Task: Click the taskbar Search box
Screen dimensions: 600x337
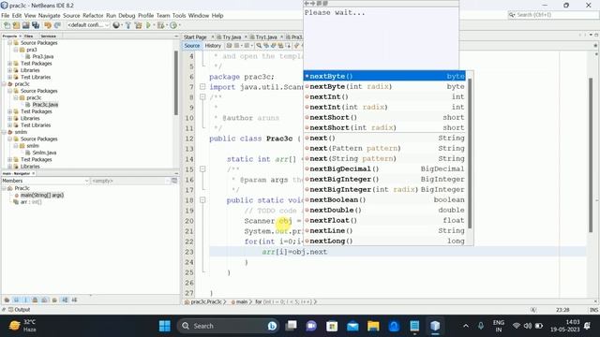Action: (228, 326)
